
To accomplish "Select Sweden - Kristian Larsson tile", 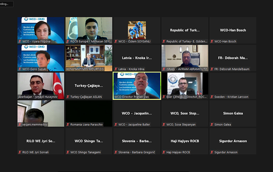I will pyautogui.click(x=233, y=86).
